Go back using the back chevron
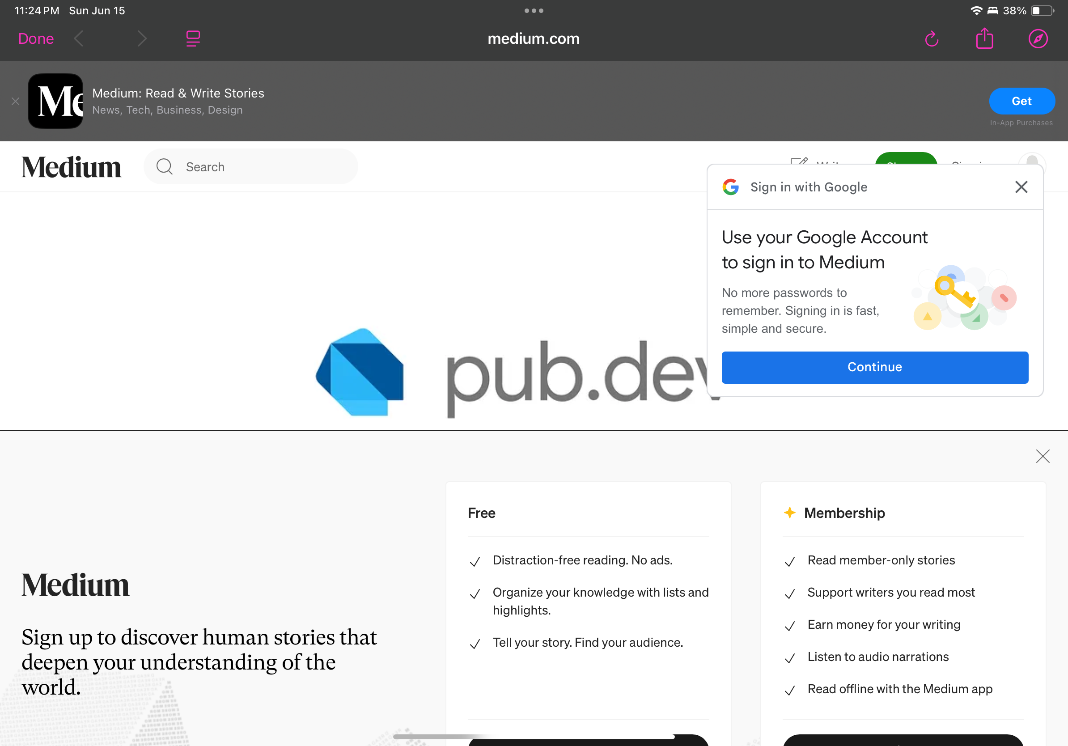Screen dimensions: 1068x746 (x=79, y=38)
